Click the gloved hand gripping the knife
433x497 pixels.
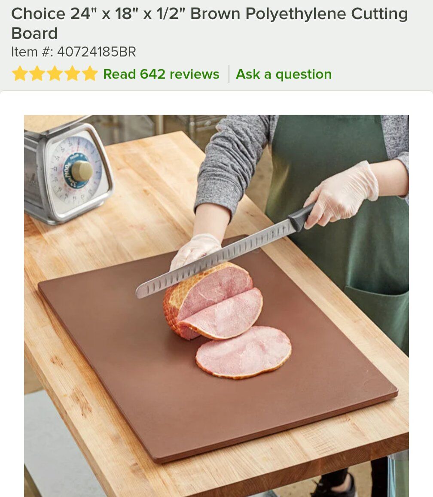[341, 194]
